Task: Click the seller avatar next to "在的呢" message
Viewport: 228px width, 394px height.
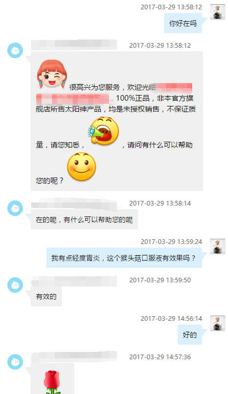Action: point(15,208)
